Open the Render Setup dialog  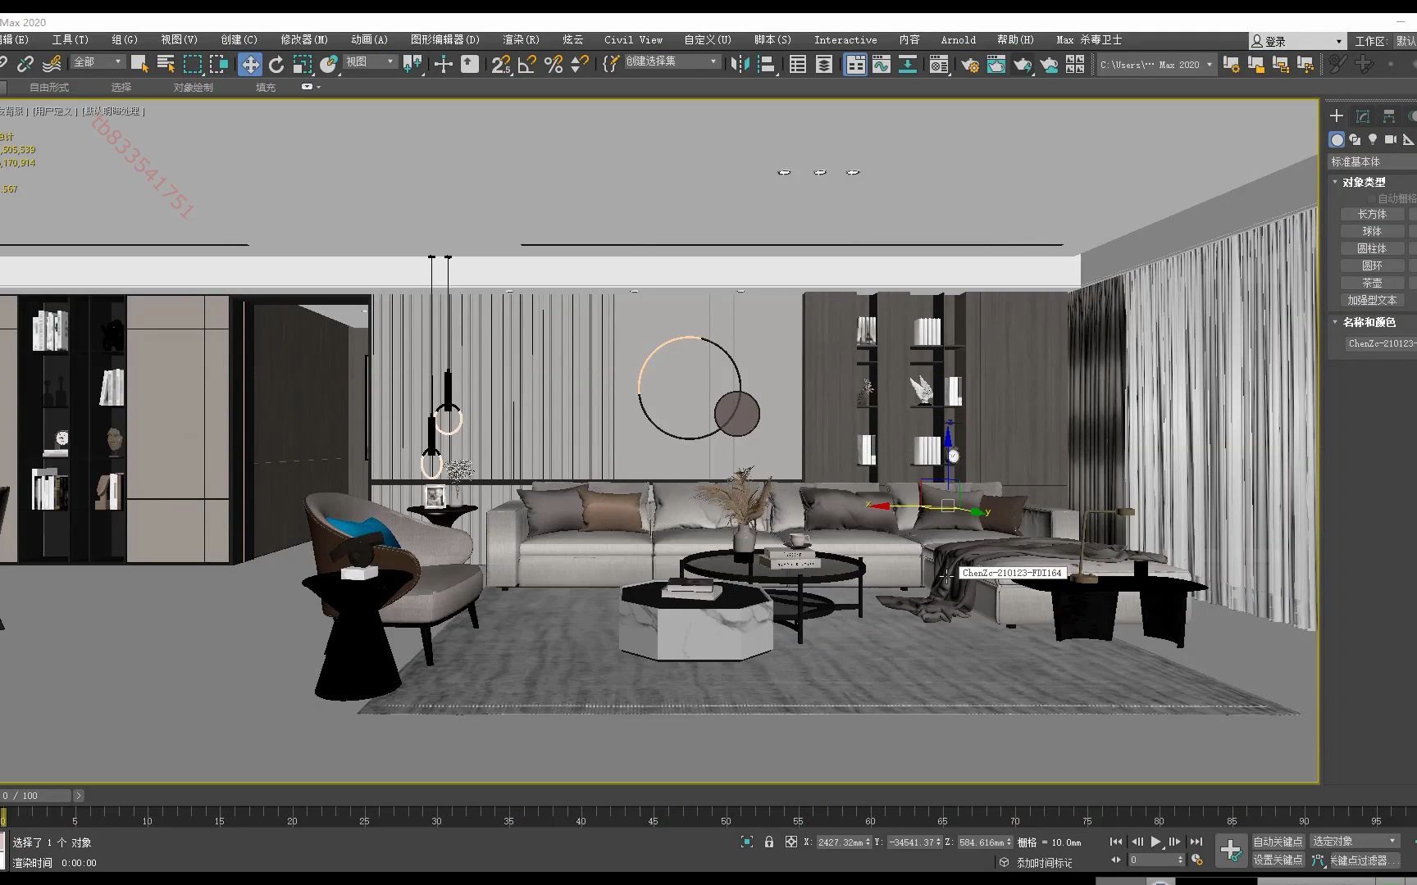(x=969, y=64)
